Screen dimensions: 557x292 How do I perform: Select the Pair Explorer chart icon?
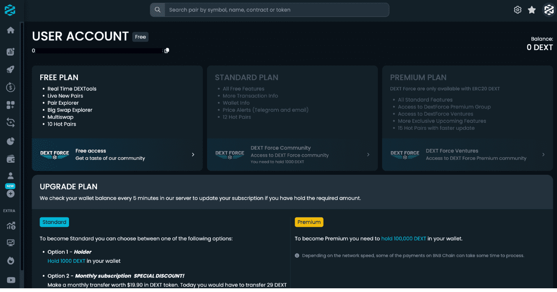click(10, 51)
